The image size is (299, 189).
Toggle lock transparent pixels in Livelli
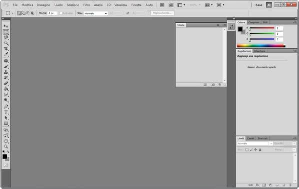247,150
